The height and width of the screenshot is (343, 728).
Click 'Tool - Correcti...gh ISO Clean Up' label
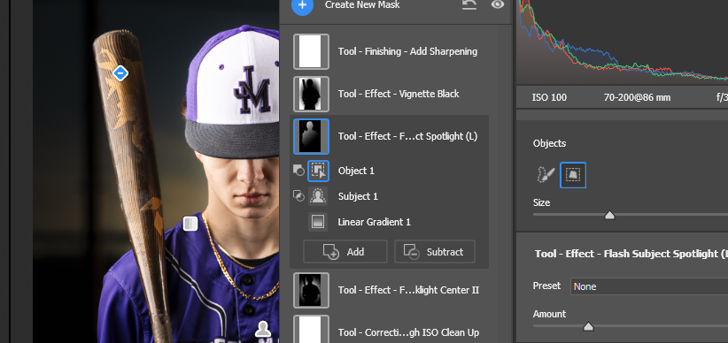tap(408, 332)
